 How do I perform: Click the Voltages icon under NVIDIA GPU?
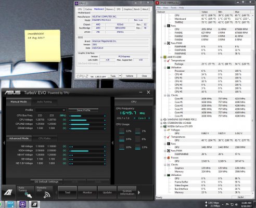pyautogui.click(x=168, y=130)
